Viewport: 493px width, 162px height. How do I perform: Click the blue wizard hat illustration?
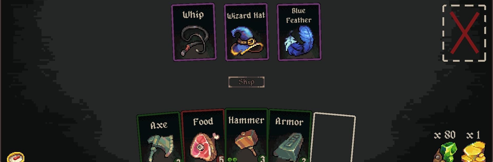point(246,41)
